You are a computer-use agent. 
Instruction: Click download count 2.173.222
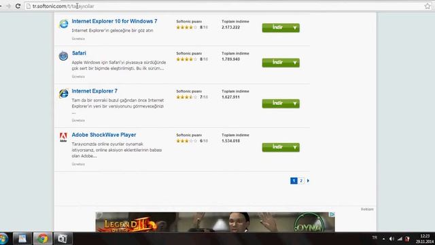pos(230,27)
